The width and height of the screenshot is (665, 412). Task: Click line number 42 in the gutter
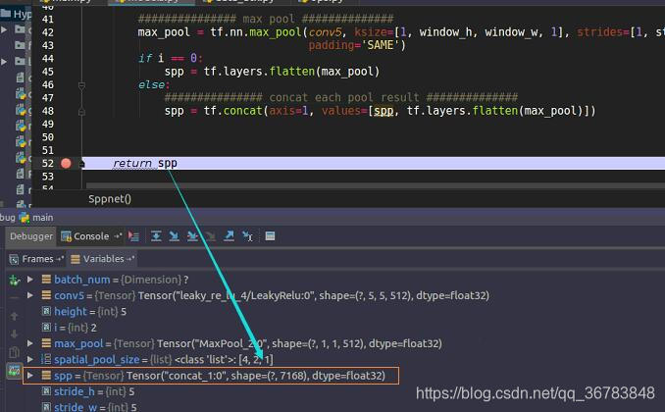point(47,32)
